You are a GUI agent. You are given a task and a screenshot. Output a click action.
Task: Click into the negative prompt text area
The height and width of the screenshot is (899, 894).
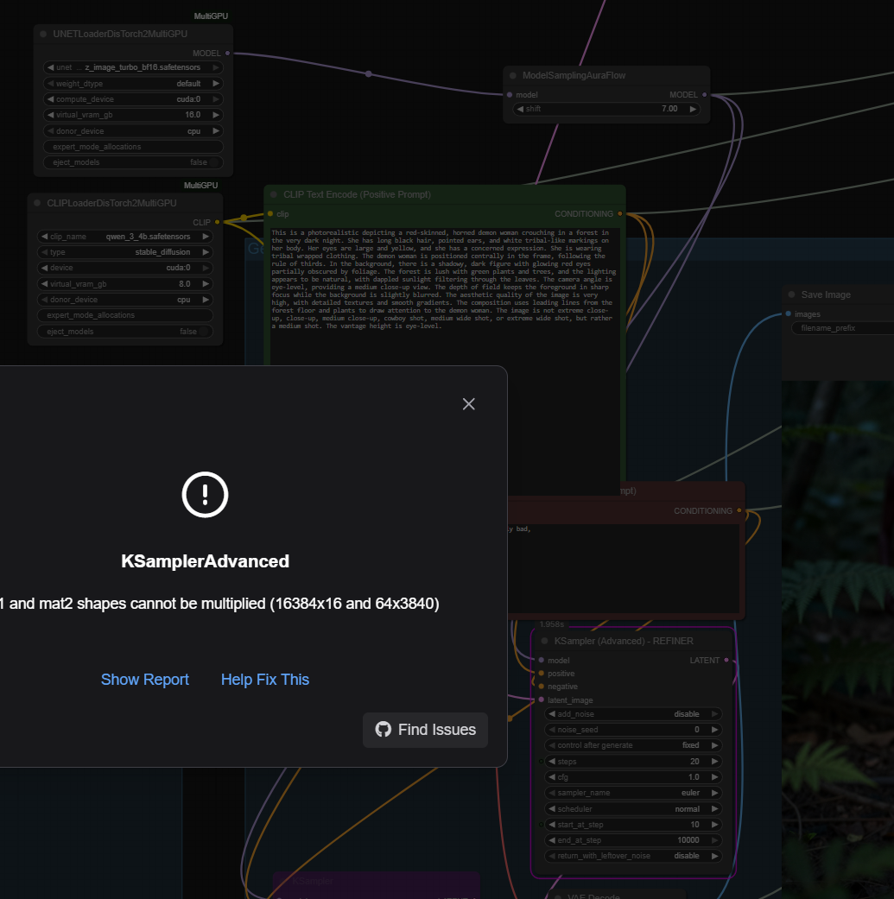click(624, 567)
